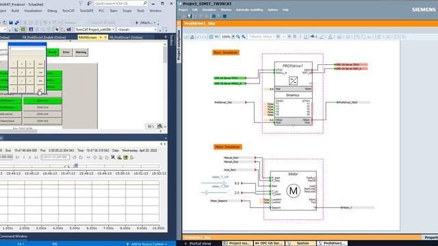438x246 pixels.
Task: Open the Scope menu in TcXaeShell
Action: [127, 11]
